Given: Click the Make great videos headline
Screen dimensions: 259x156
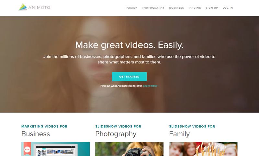Looking at the screenshot, I should point(129,45).
